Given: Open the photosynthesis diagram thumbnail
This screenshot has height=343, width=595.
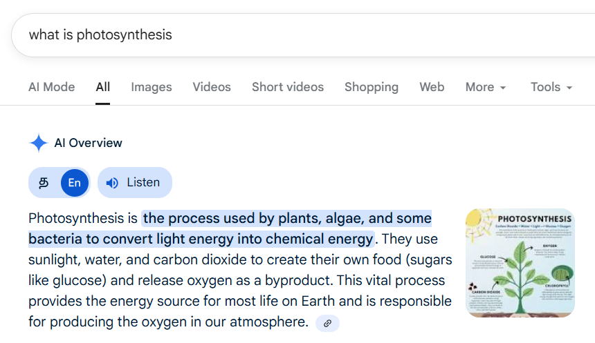Looking at the screenshot, I should point(520,262).
